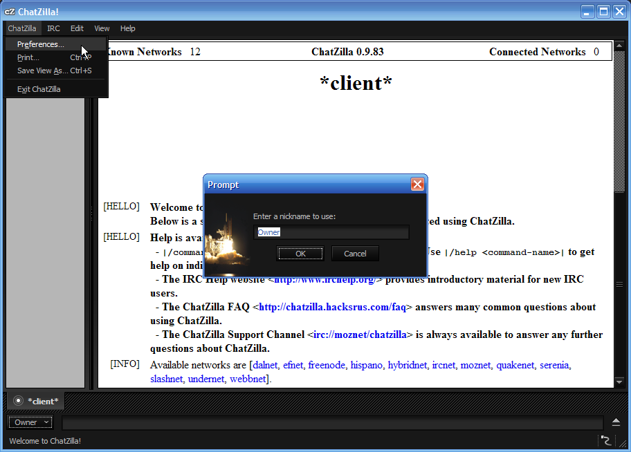Connect to the serenia network link

[554, 365]
